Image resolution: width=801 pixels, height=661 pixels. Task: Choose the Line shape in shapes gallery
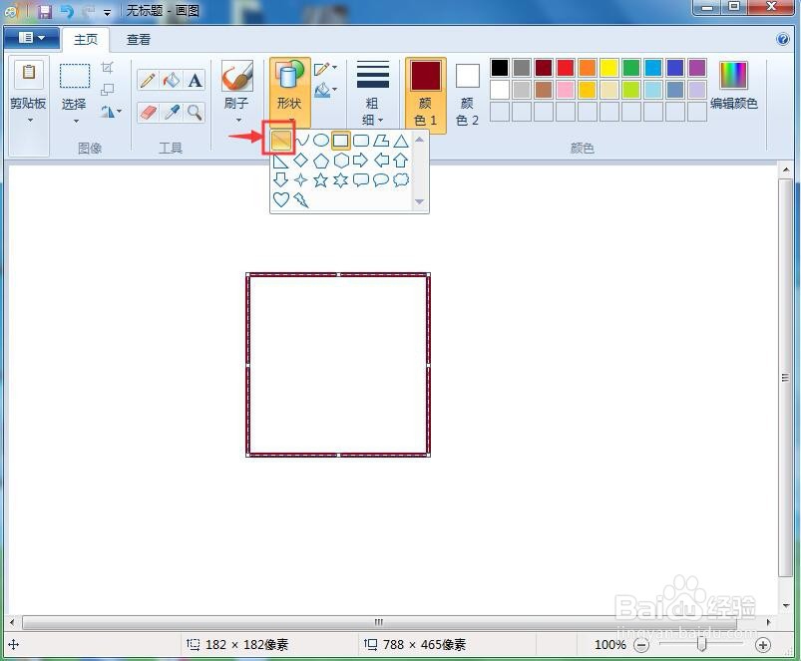tap(281, 140)
